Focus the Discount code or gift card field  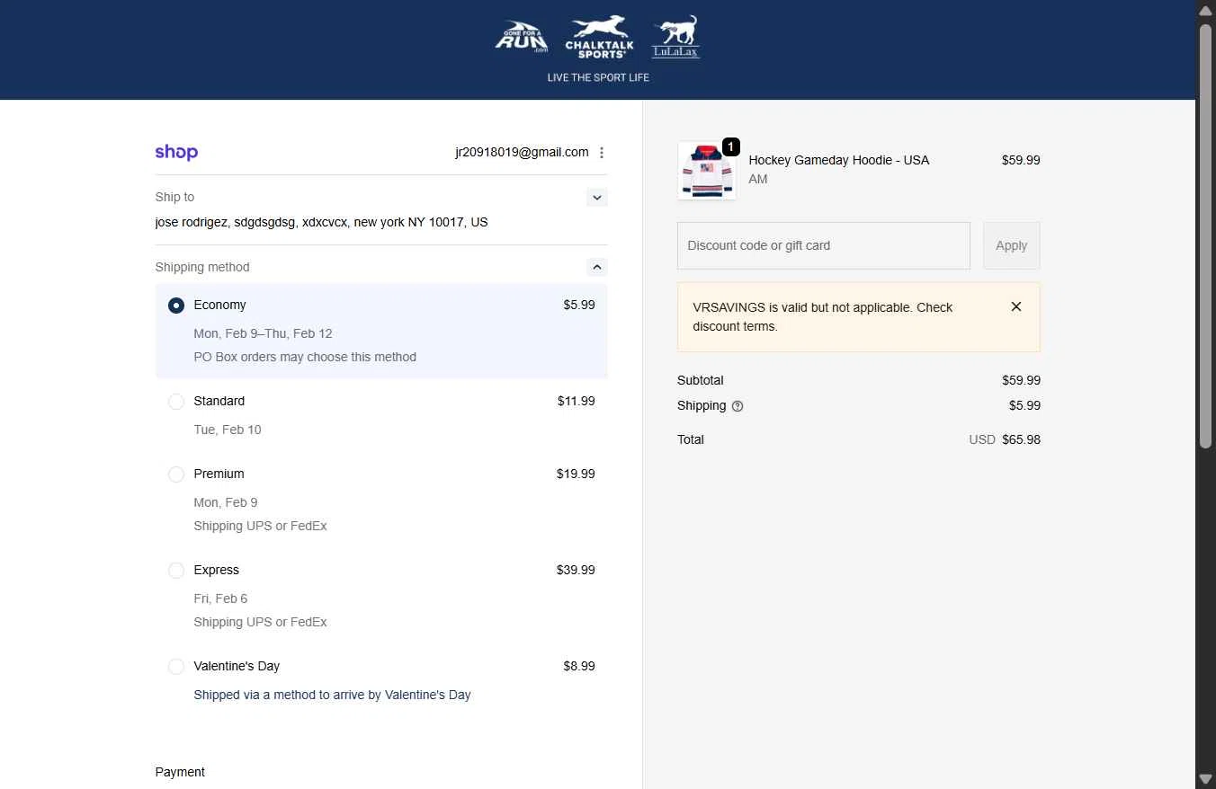pyautogui.click(x=824, y=245)
